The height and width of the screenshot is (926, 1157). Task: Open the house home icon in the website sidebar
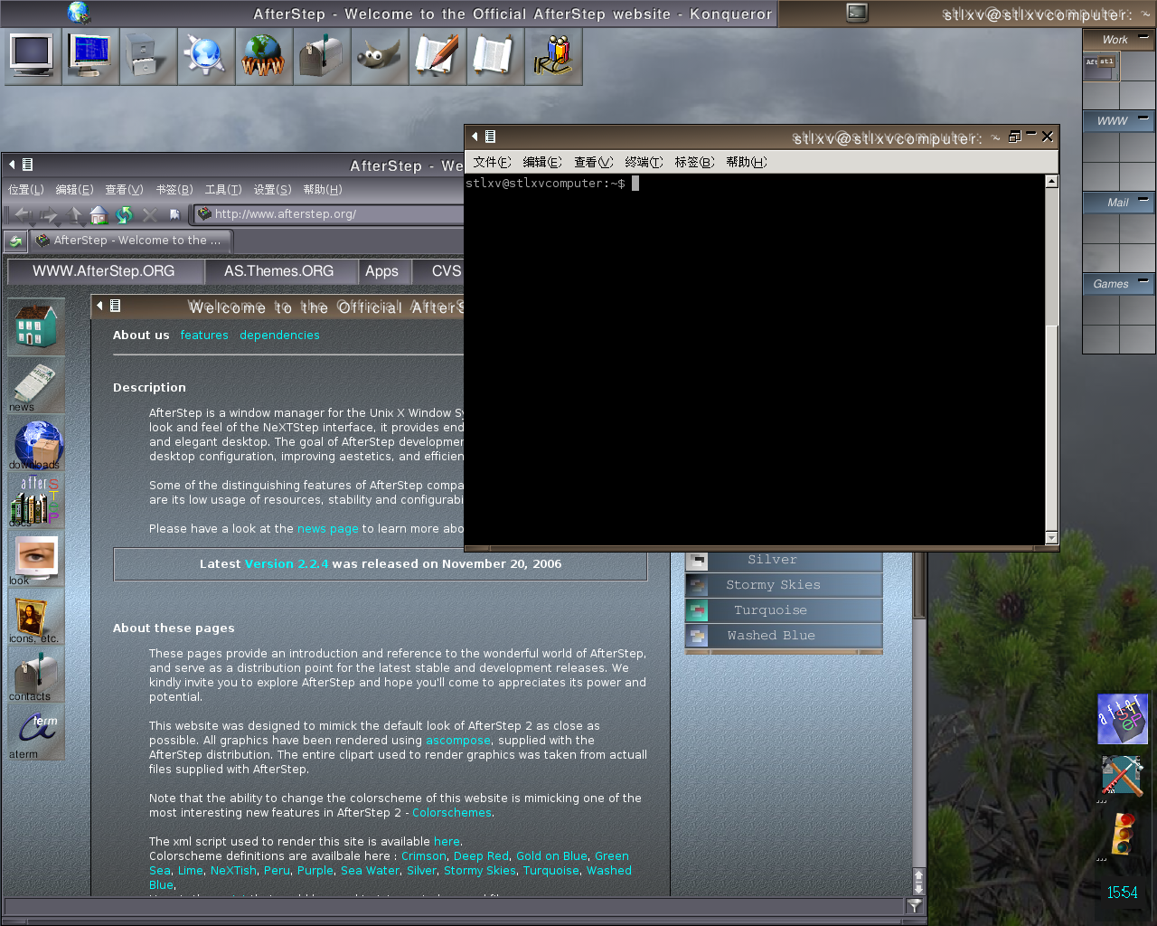click(36, 326)
